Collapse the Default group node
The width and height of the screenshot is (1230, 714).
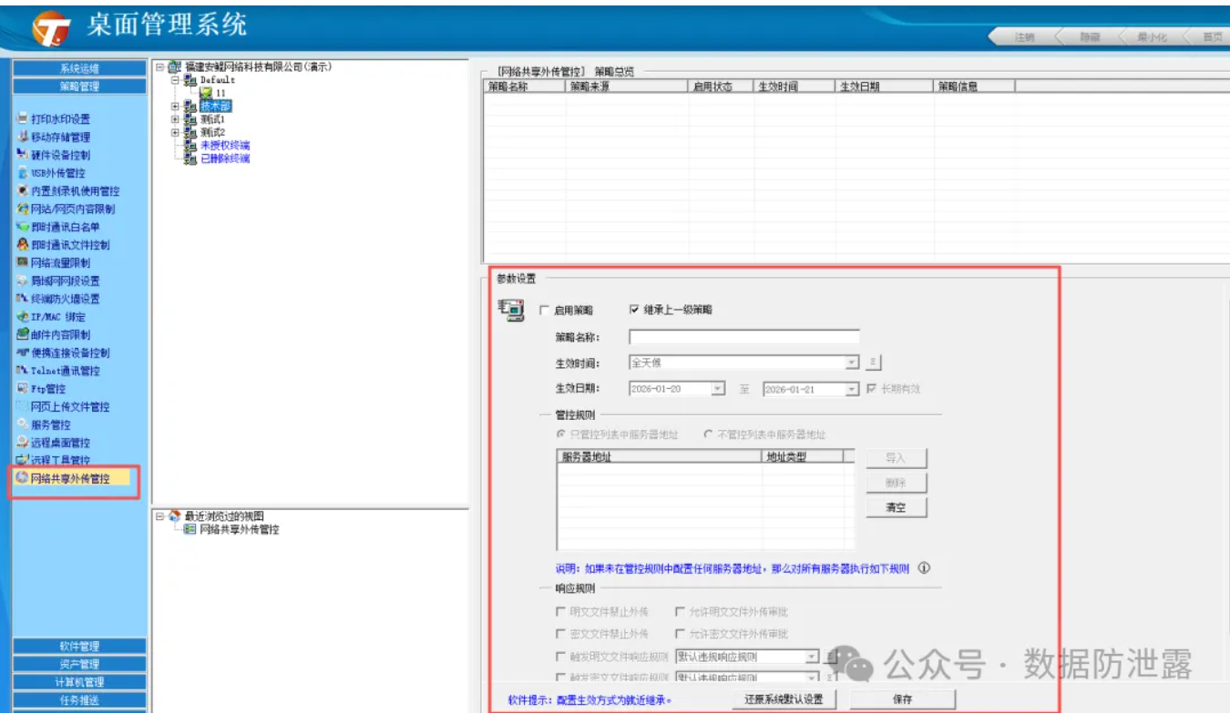click(x=175, y=80)
